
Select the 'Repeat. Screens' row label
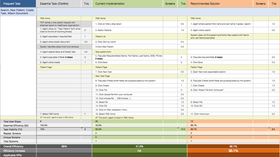pyautogui.click(x=18, y=133)
